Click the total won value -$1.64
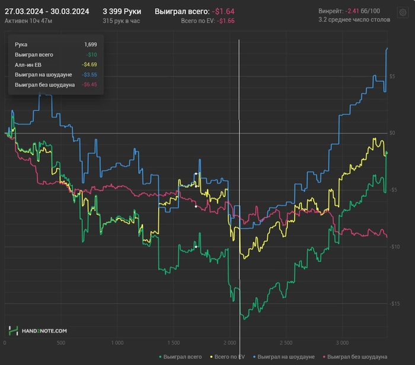Image resolution: width=415 pixels, height=365 pixels. click(223, 11)
